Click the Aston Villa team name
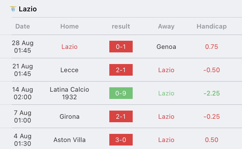 pyautogui.click(x=70, y=140)
